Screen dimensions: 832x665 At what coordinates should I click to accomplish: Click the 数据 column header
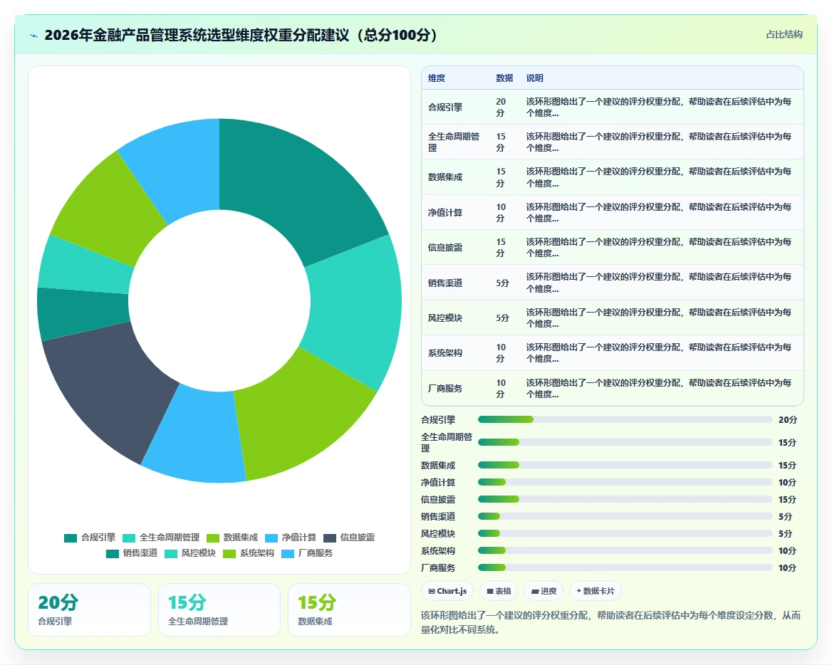click(504, 78)
